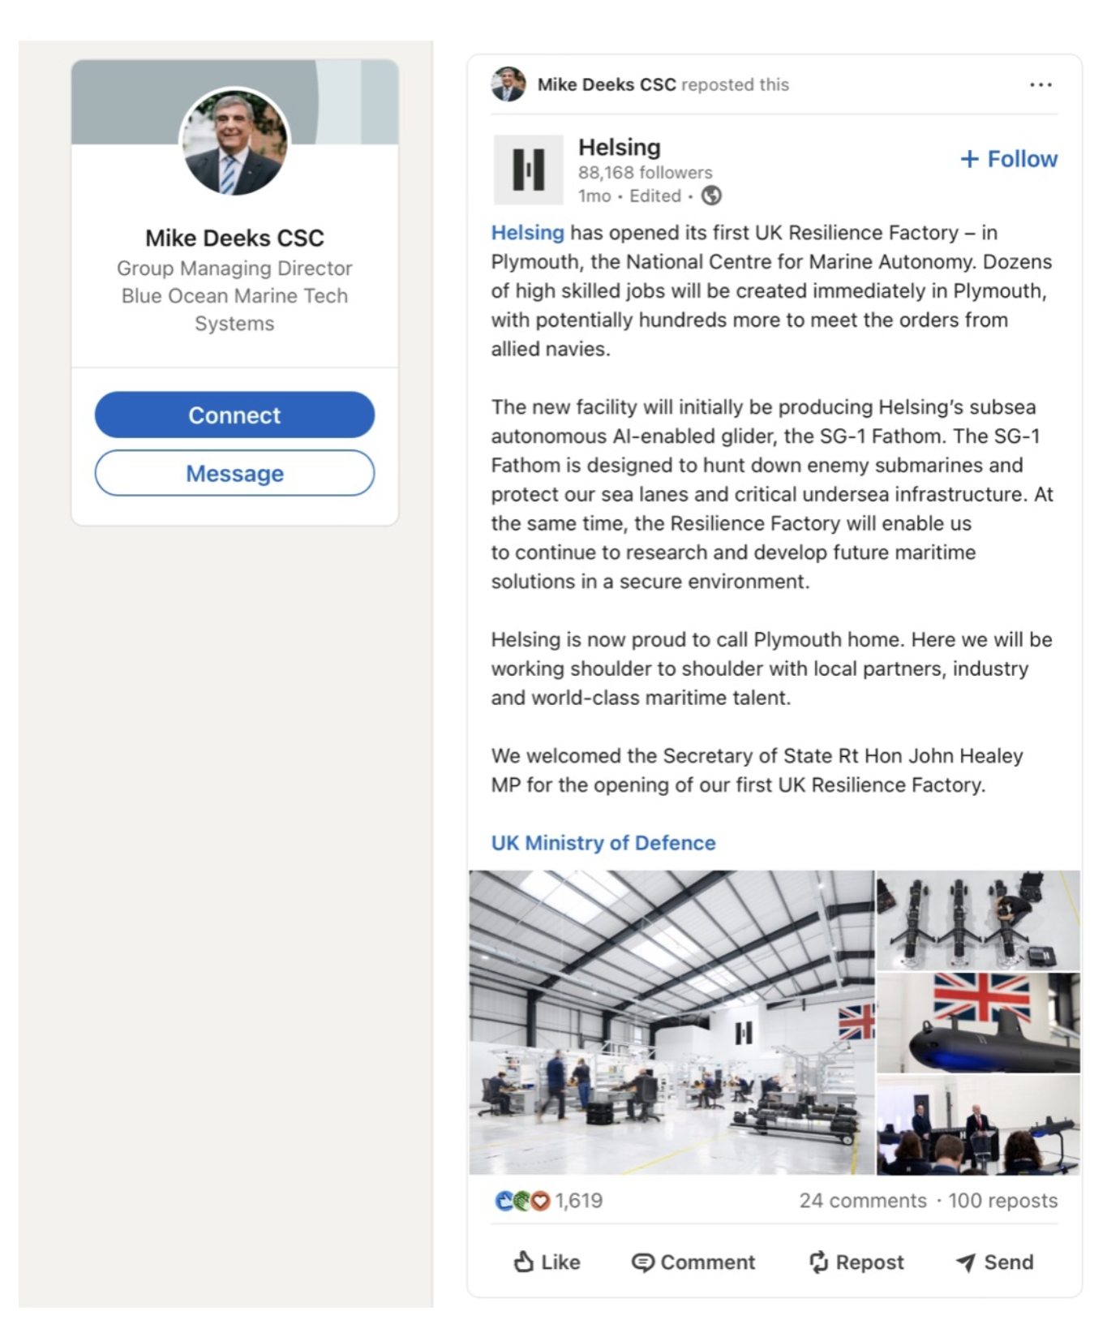
Task: Click the Repost arrows icon
Action: coord(818,1262)
